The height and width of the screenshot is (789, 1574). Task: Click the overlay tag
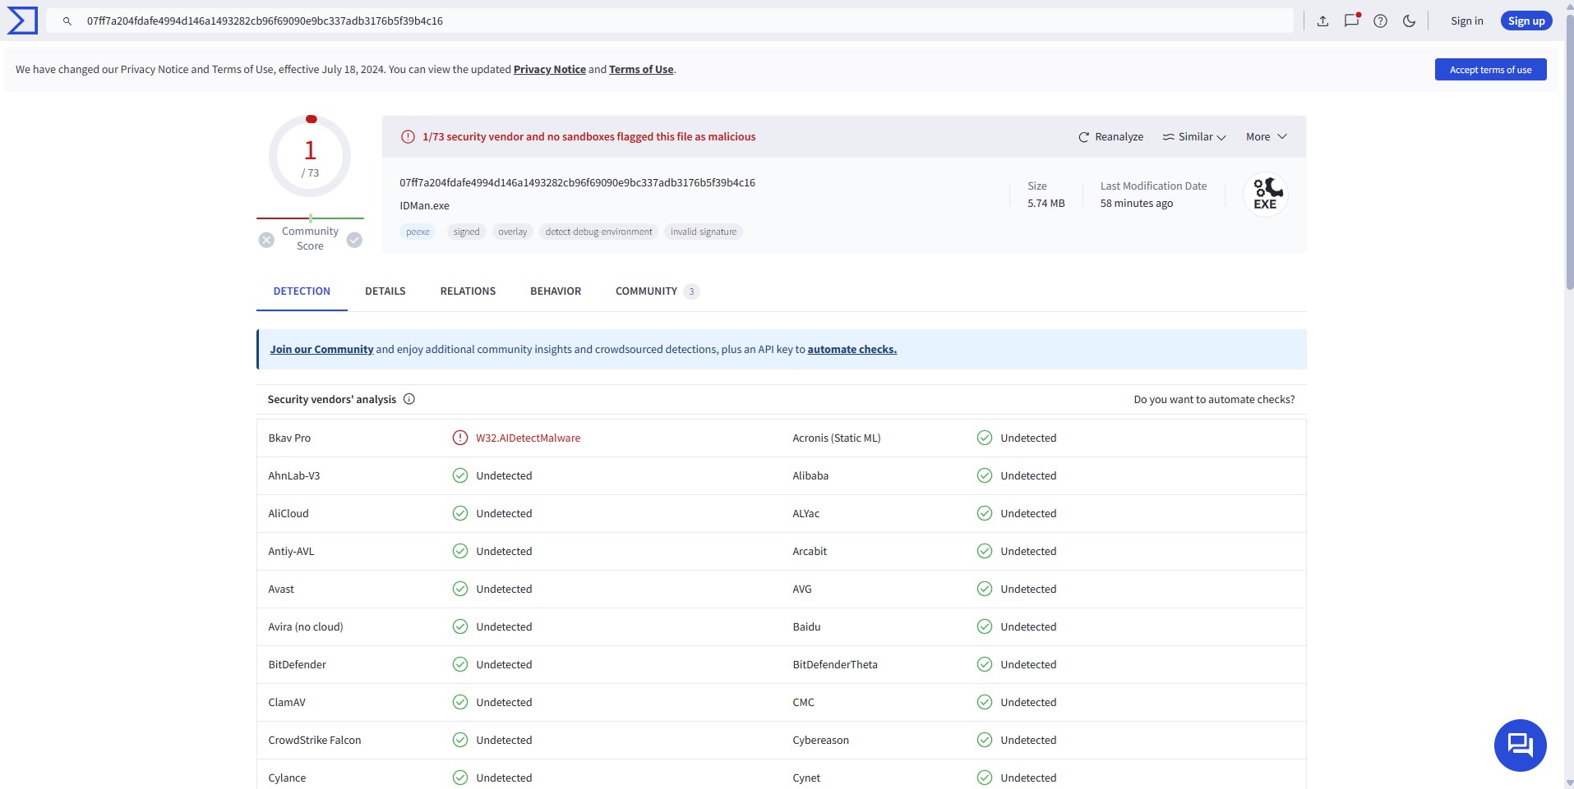(513, 232)
